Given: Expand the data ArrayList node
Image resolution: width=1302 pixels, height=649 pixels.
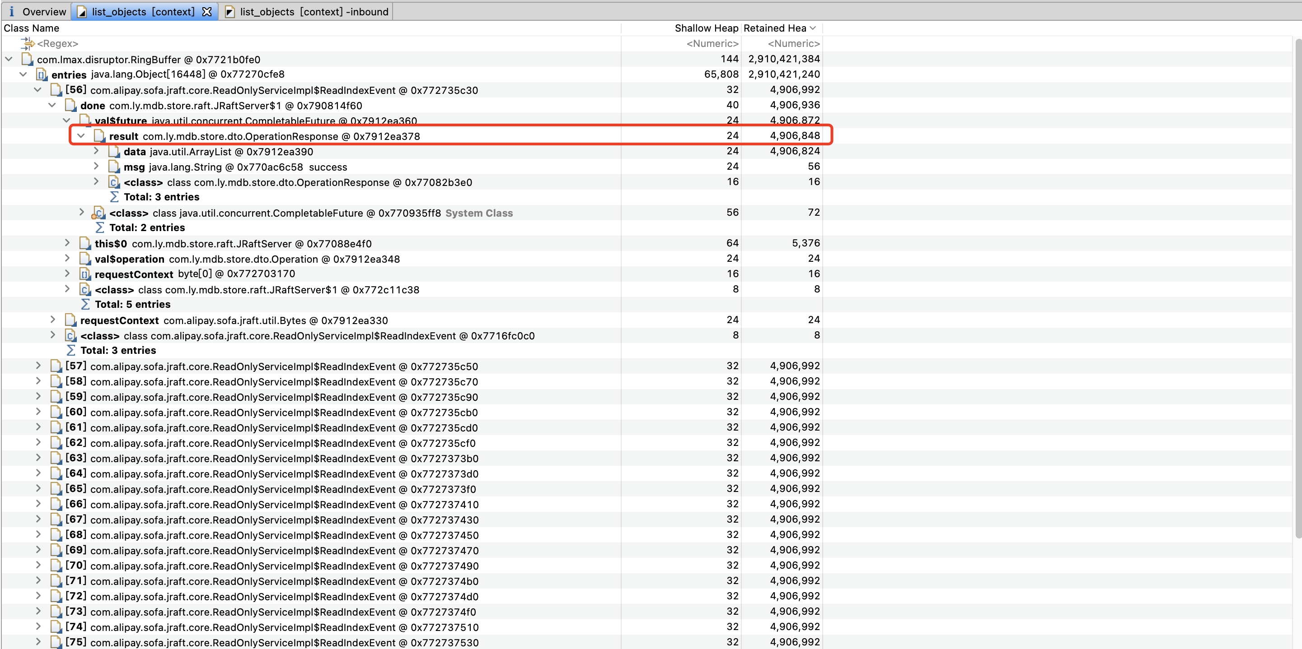Looking at the screenshot, I should tap(96, 151).
